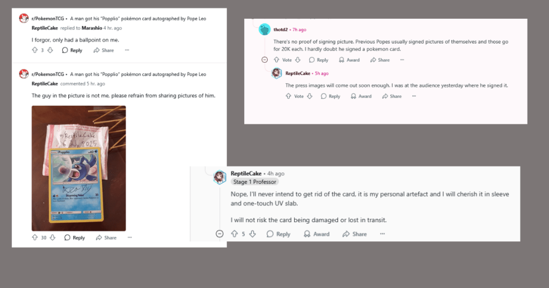Viewport: 549px width, 288px height.
Task: Open the Popplio card photo thumbnail
Action: pos(78,168)
